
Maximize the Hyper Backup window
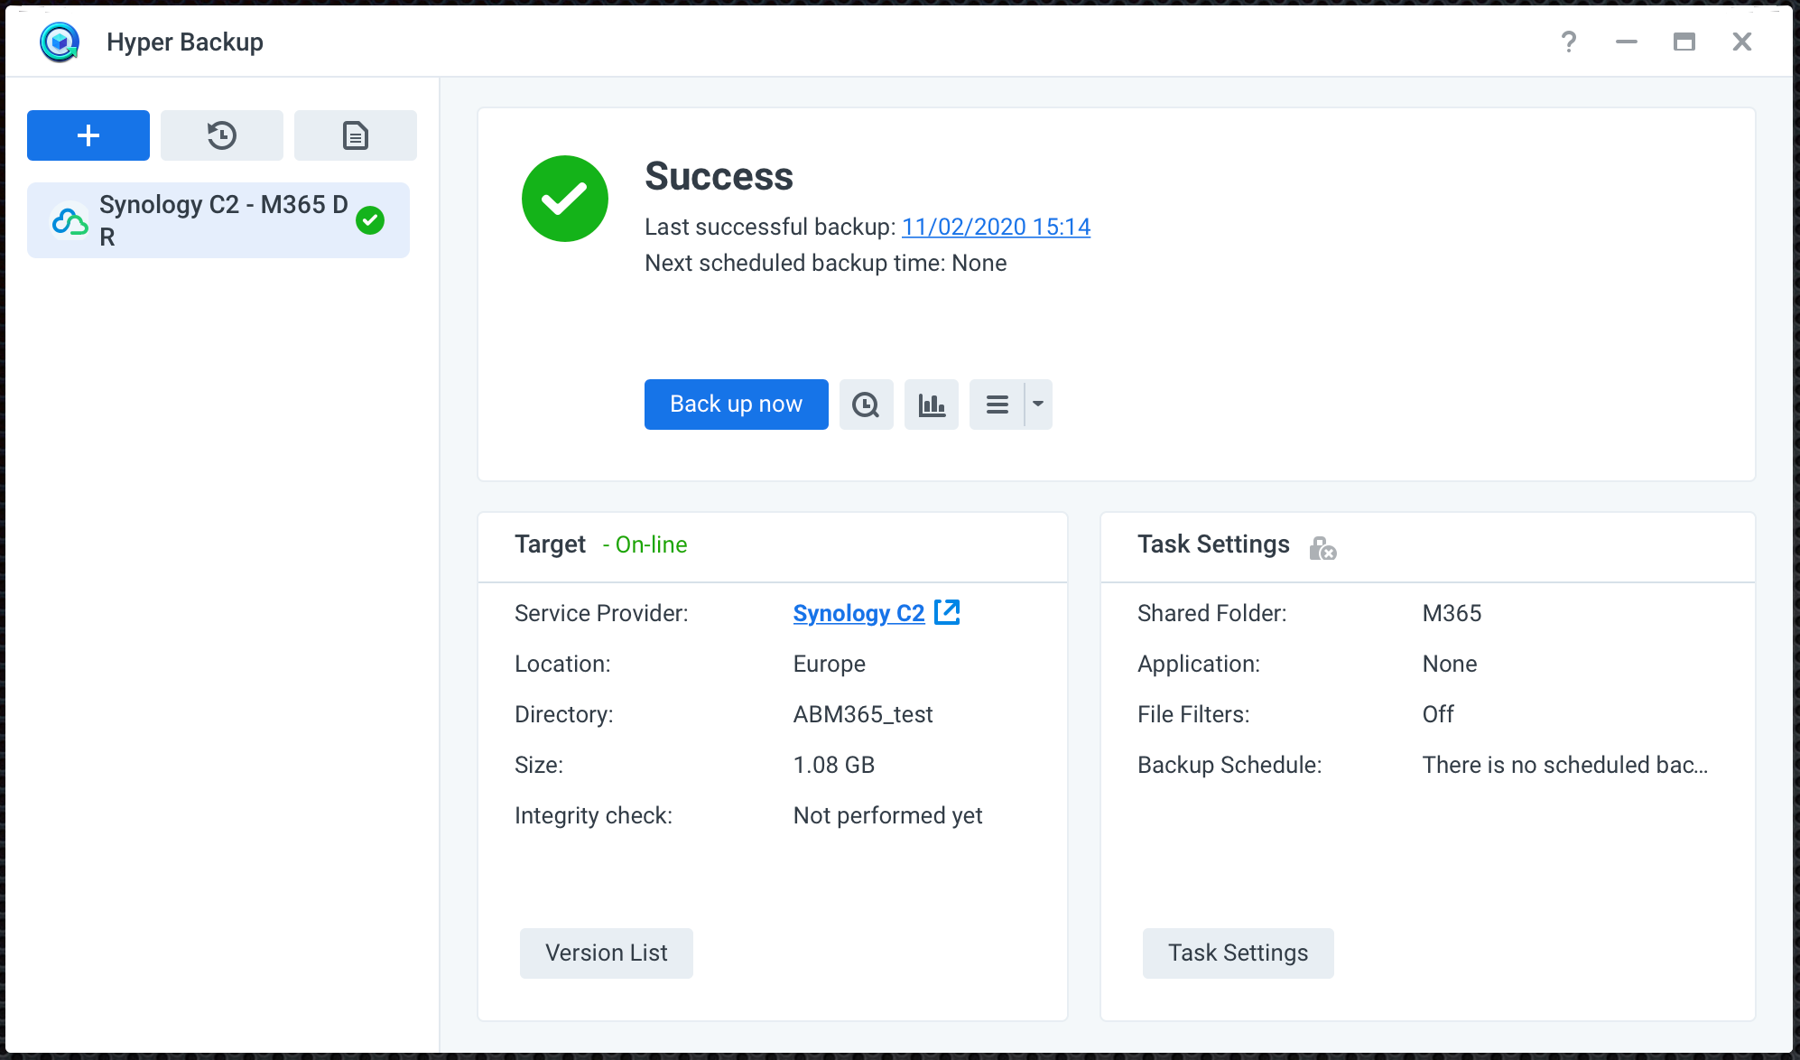(x=1684, y=42)
